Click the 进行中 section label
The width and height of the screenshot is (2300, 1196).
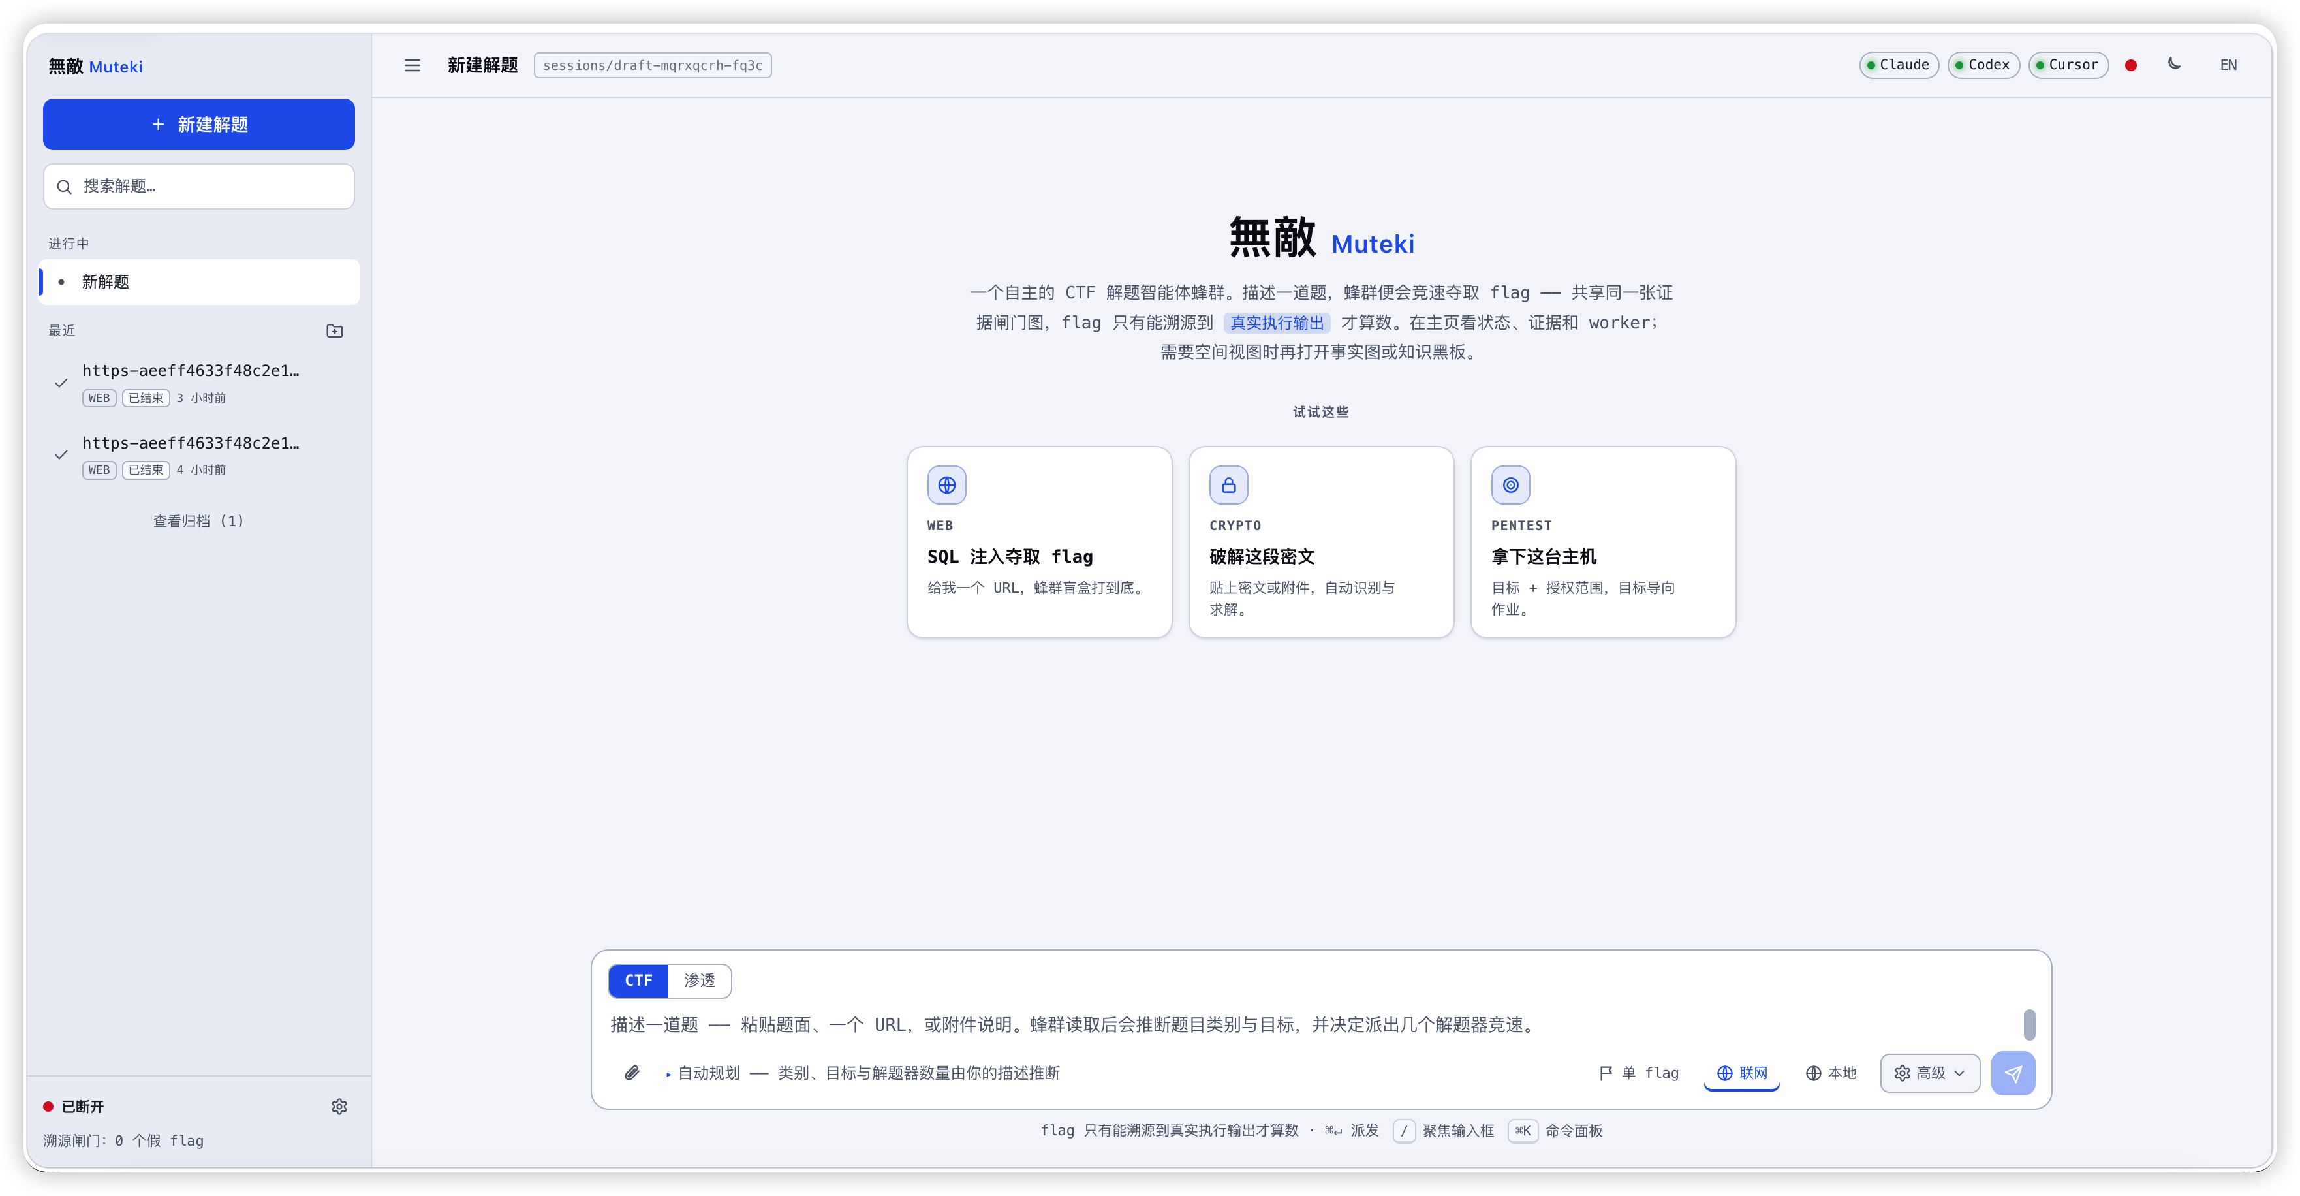tap(69, 244)
